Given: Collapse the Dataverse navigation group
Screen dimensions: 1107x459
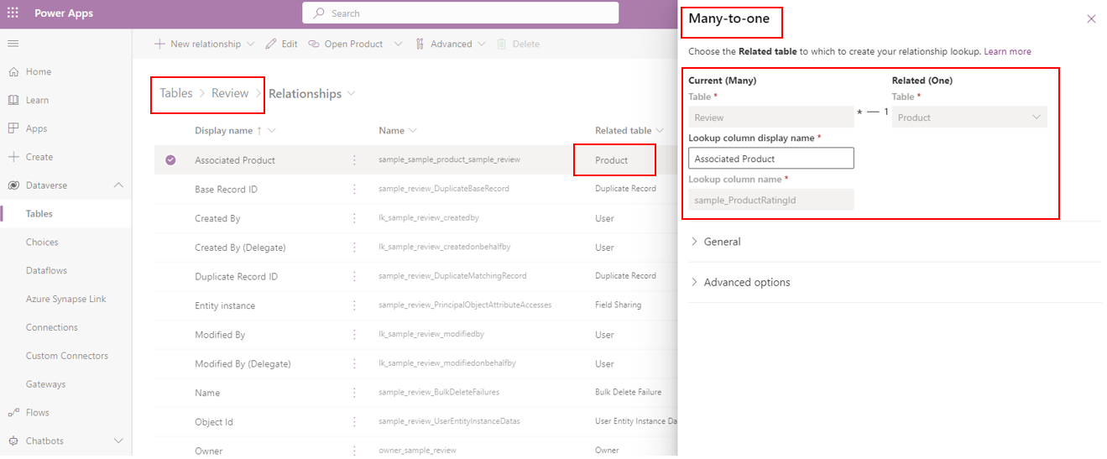Looking at the screenshot, I should 118,185.
